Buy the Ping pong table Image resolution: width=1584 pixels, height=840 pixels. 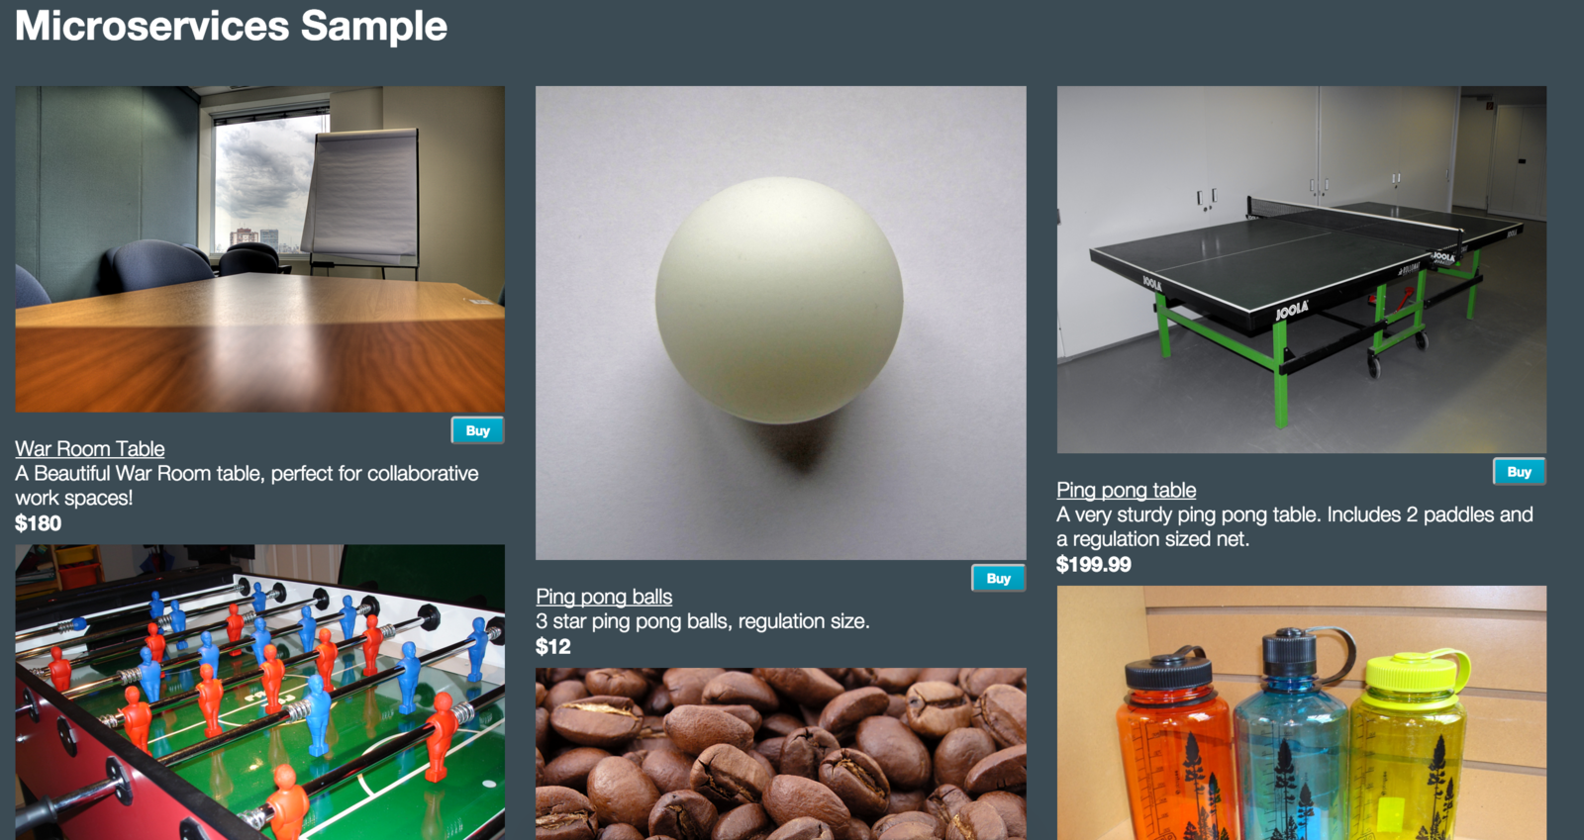pos(1519,472)
